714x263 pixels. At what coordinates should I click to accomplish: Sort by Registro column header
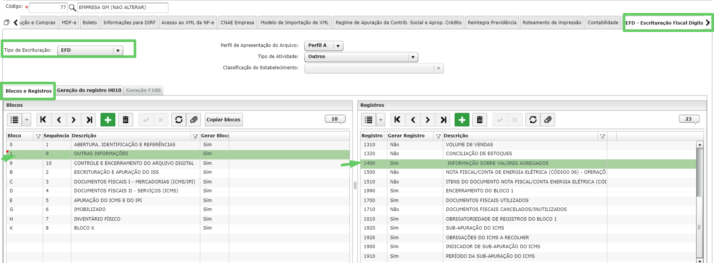click(x=372, y=136)
